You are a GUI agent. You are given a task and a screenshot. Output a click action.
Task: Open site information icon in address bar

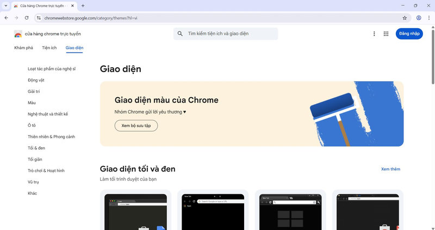pos(39,18)
